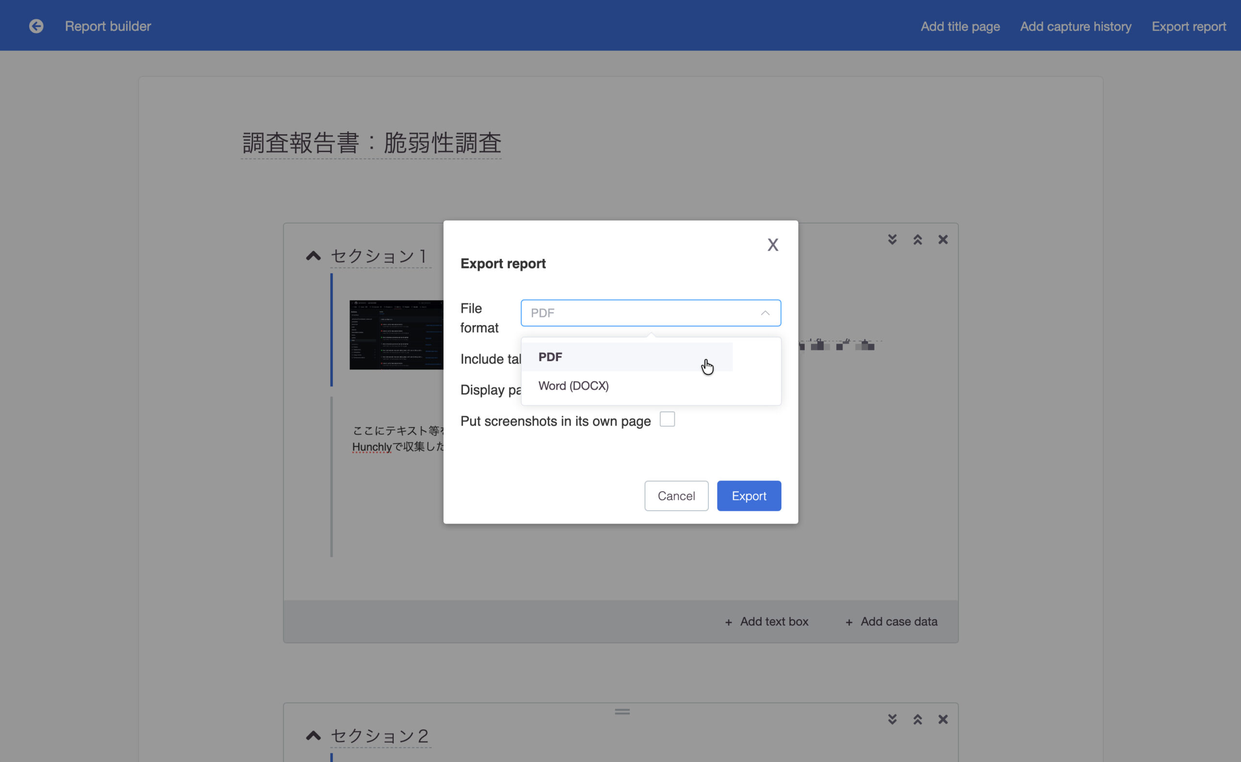The image size is (1241, 762).
Task: Move セクション1 down with double chevron
Action: (892, 239)
